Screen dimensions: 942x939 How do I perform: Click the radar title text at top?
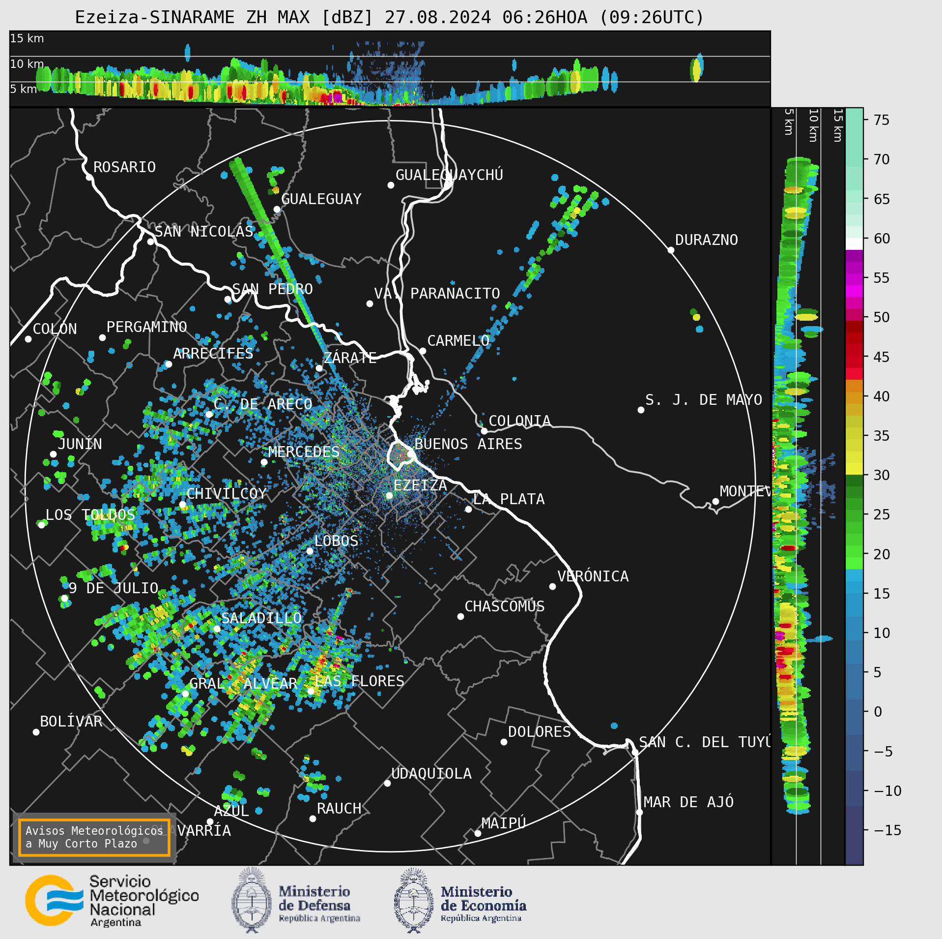[389, 17]
